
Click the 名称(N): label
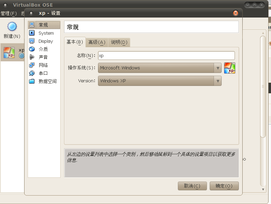[x=86, y=55]
